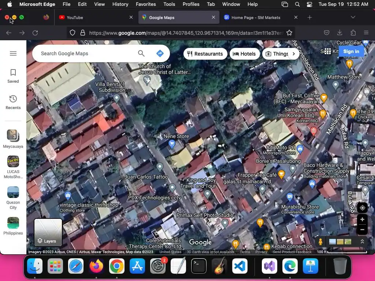Image resolution: width=375 pixels, height=281 pixels.
Task: Open macOS Control Center
Action: pyautogui.click(x=309, y=4)
